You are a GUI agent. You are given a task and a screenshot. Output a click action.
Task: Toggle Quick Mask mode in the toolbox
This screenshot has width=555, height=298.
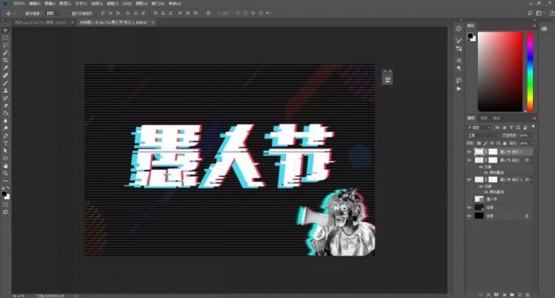click(x=6, y=204)
